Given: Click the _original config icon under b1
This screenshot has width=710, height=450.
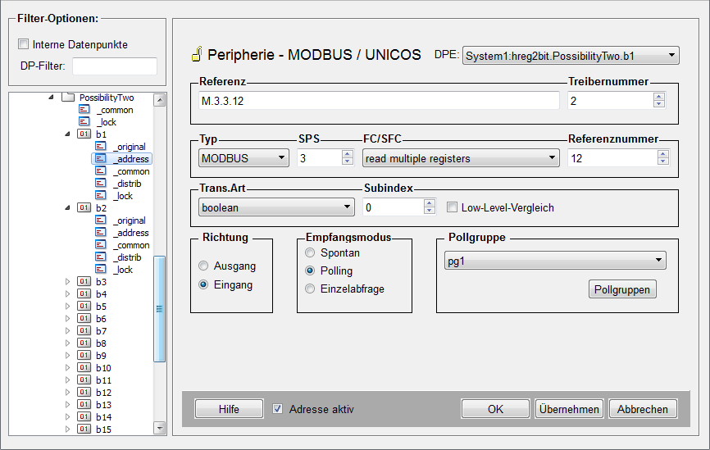Looking at the screenshot, I should click(101, 146).
